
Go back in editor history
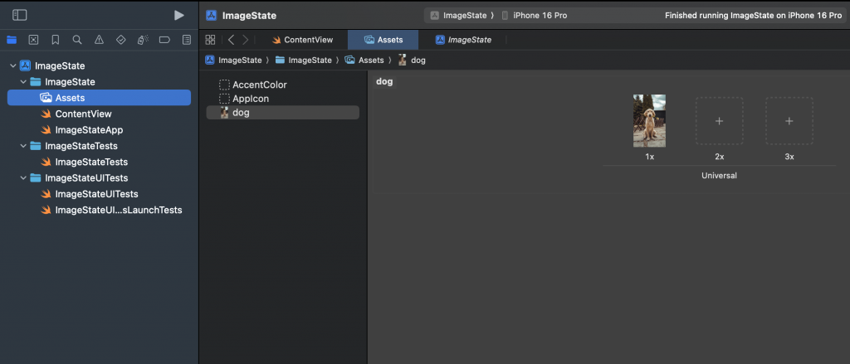coord(231,40)
